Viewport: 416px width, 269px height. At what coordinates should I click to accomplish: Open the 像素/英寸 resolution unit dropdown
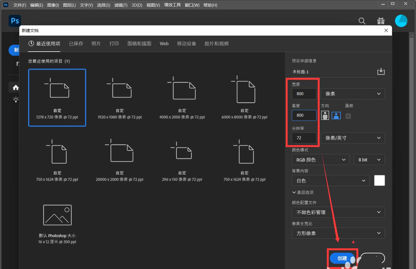pos(353,138)
